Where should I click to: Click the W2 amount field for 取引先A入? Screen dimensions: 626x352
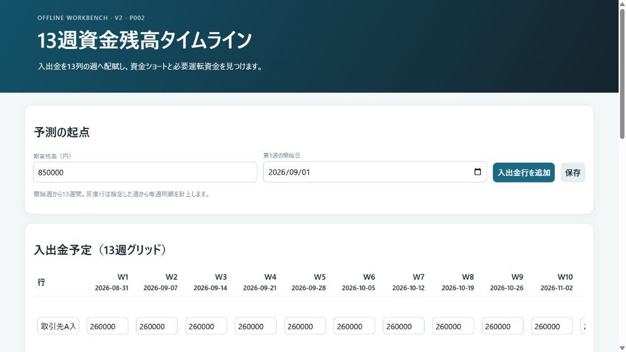[x=157, y=326]
